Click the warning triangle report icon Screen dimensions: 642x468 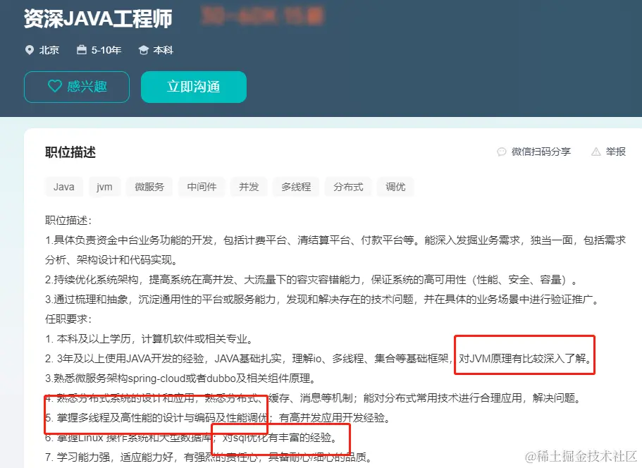click(596, 152)
